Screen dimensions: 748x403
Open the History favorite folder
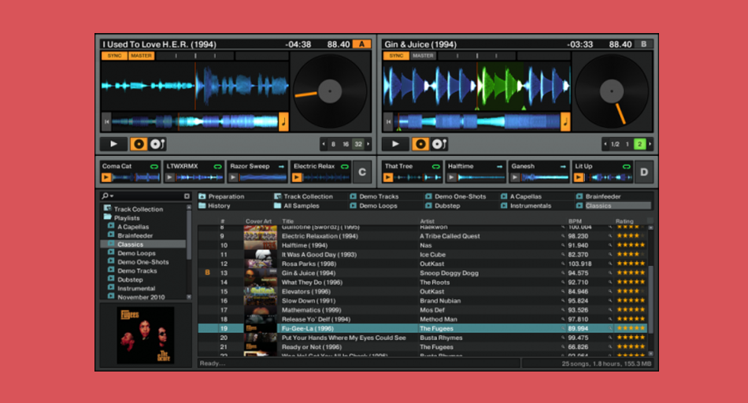(215, 205)
